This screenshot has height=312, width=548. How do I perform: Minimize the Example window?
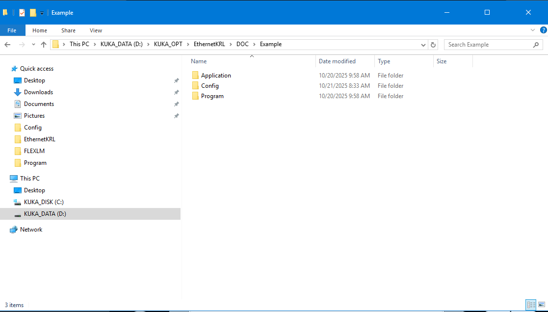coord(447,13)
